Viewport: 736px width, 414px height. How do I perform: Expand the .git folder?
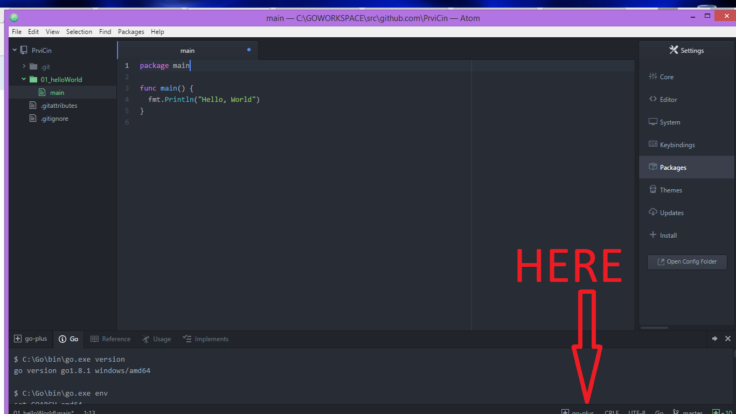24,66
